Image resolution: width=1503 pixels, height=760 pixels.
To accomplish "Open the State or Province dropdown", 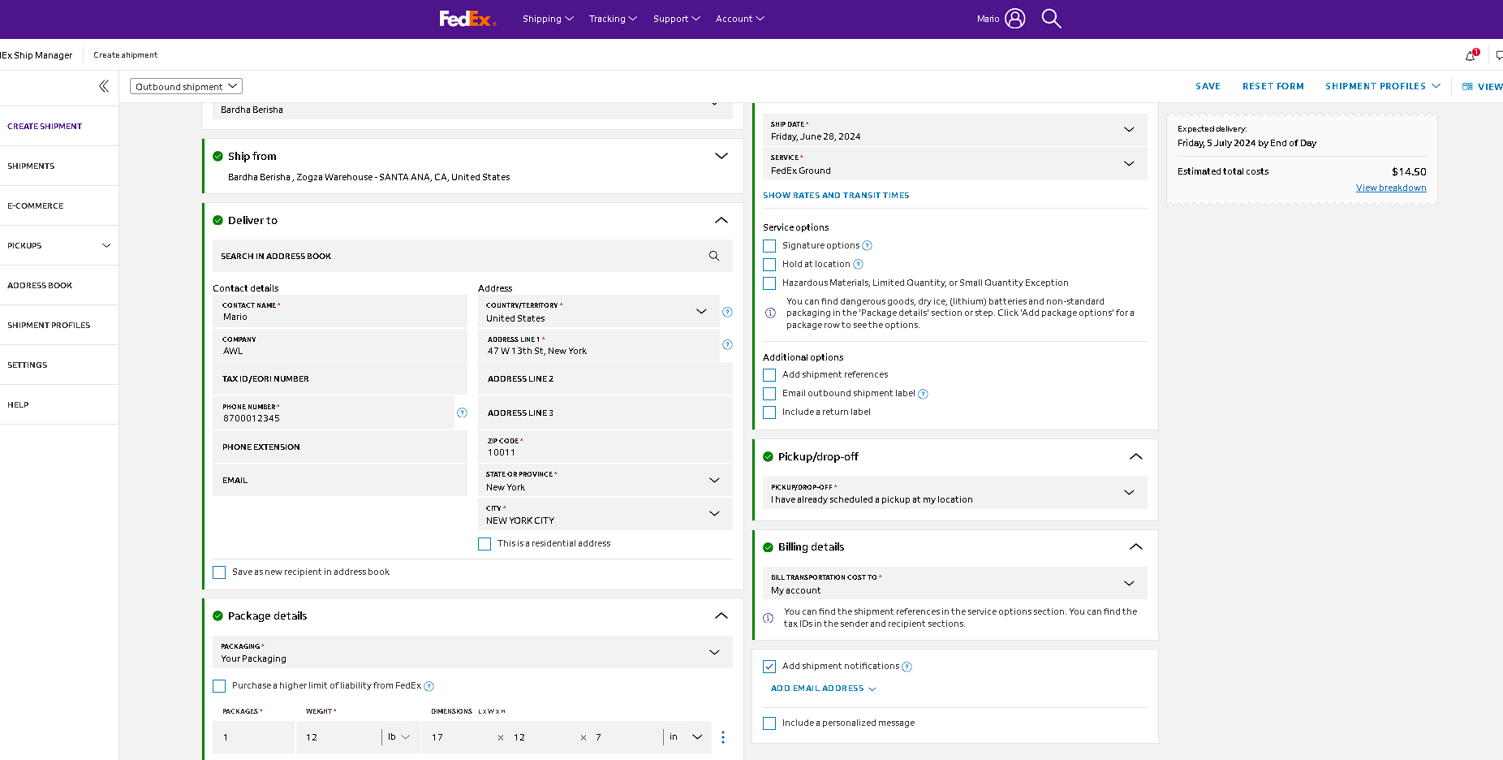I will pos(605,481).
